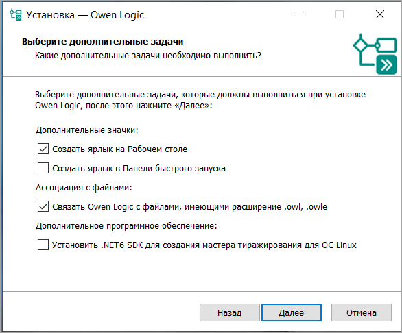Viewport: 402px width, 333px height.
Task: Tick the install .NET6 SDK checkbox
Action: [43, 245]
